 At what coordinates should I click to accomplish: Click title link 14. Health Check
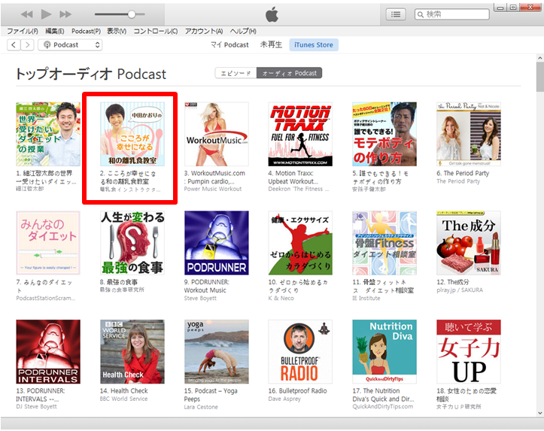(x=124, y=391)
